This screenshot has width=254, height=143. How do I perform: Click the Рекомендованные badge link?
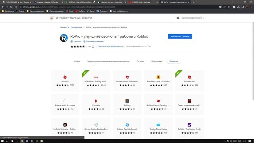95,41
